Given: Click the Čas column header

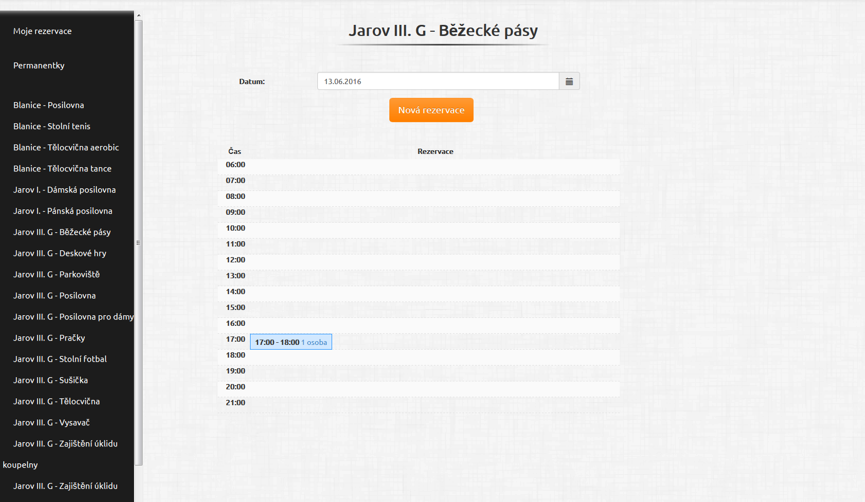Looking at the screenshot, I should [235, 151].
